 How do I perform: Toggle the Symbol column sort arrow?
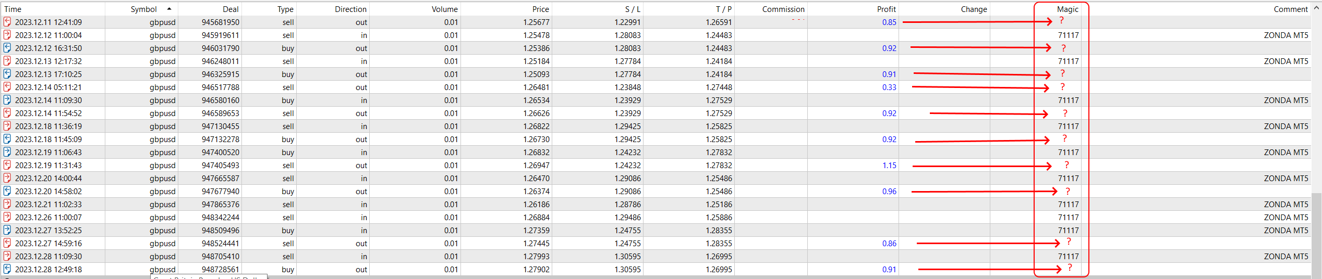tap(169, 9)
